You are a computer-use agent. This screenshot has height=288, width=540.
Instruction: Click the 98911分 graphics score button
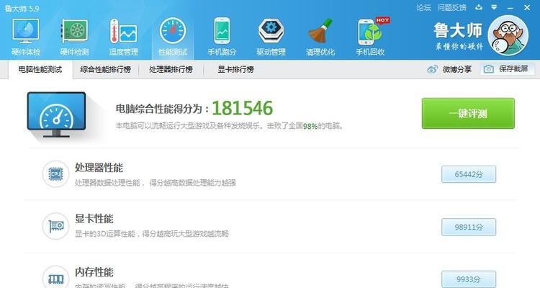tap(469, 227)
